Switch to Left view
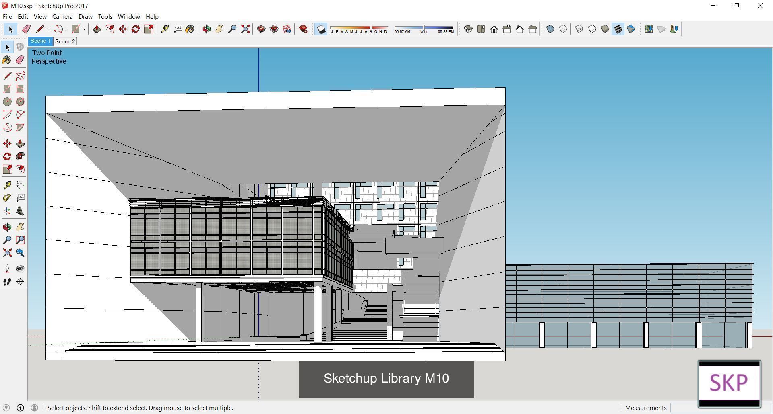The width and height of the screenshot is (773, 414). click(x=533, y=29)
